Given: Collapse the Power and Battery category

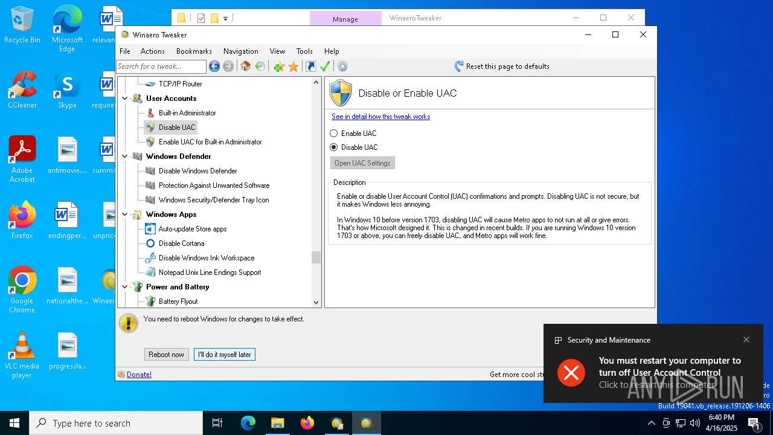Looking at the screenshot, I should pos(125,287).
